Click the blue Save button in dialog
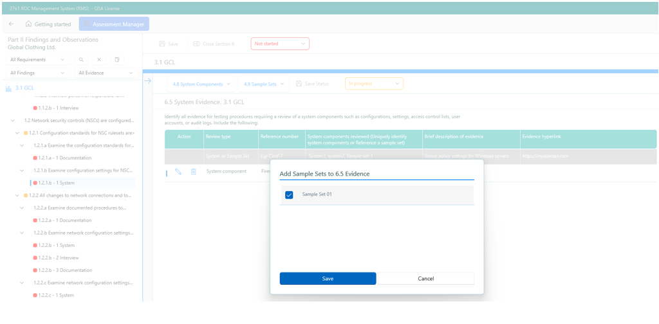 click(328, 278)
